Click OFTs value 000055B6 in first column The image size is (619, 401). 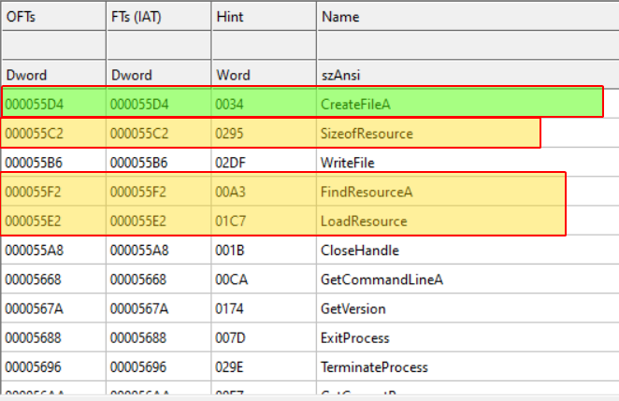click(36, 163)
